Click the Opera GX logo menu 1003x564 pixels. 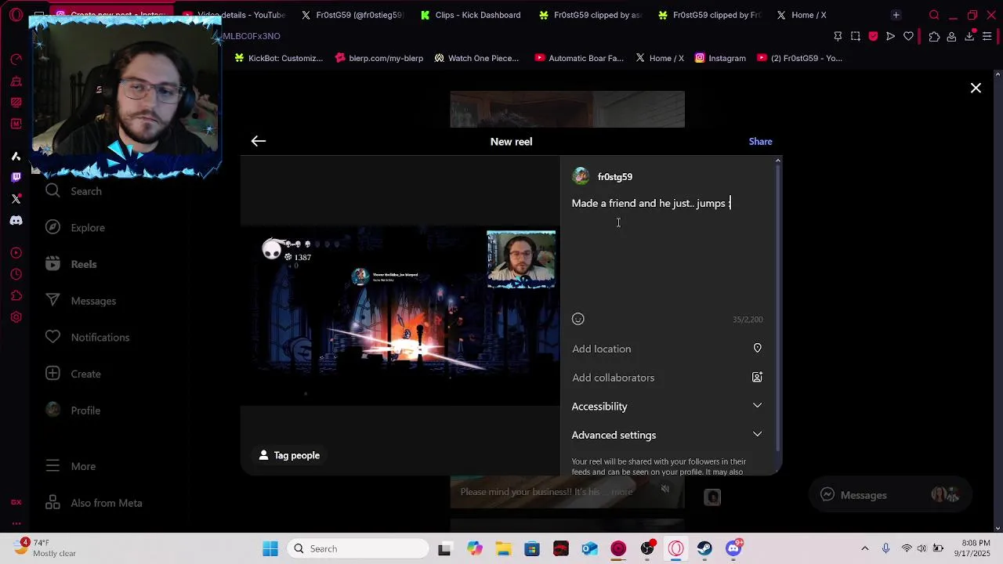tap(16, 15)
